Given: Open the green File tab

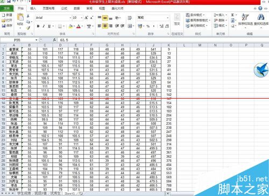Looking at the screenshot, I should tap(6, 9).
